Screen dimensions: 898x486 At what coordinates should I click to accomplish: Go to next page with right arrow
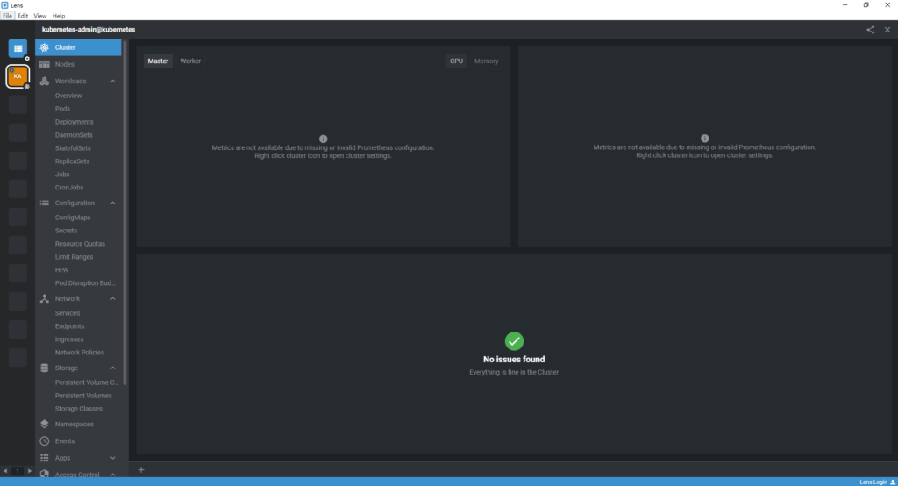[x=30, y=471]
